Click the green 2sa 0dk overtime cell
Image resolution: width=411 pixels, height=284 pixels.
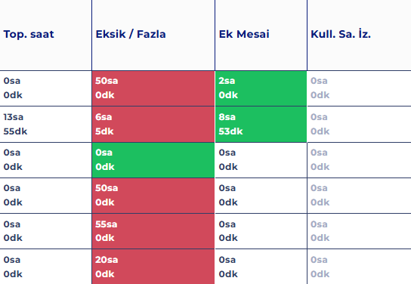tap(261, 88)
